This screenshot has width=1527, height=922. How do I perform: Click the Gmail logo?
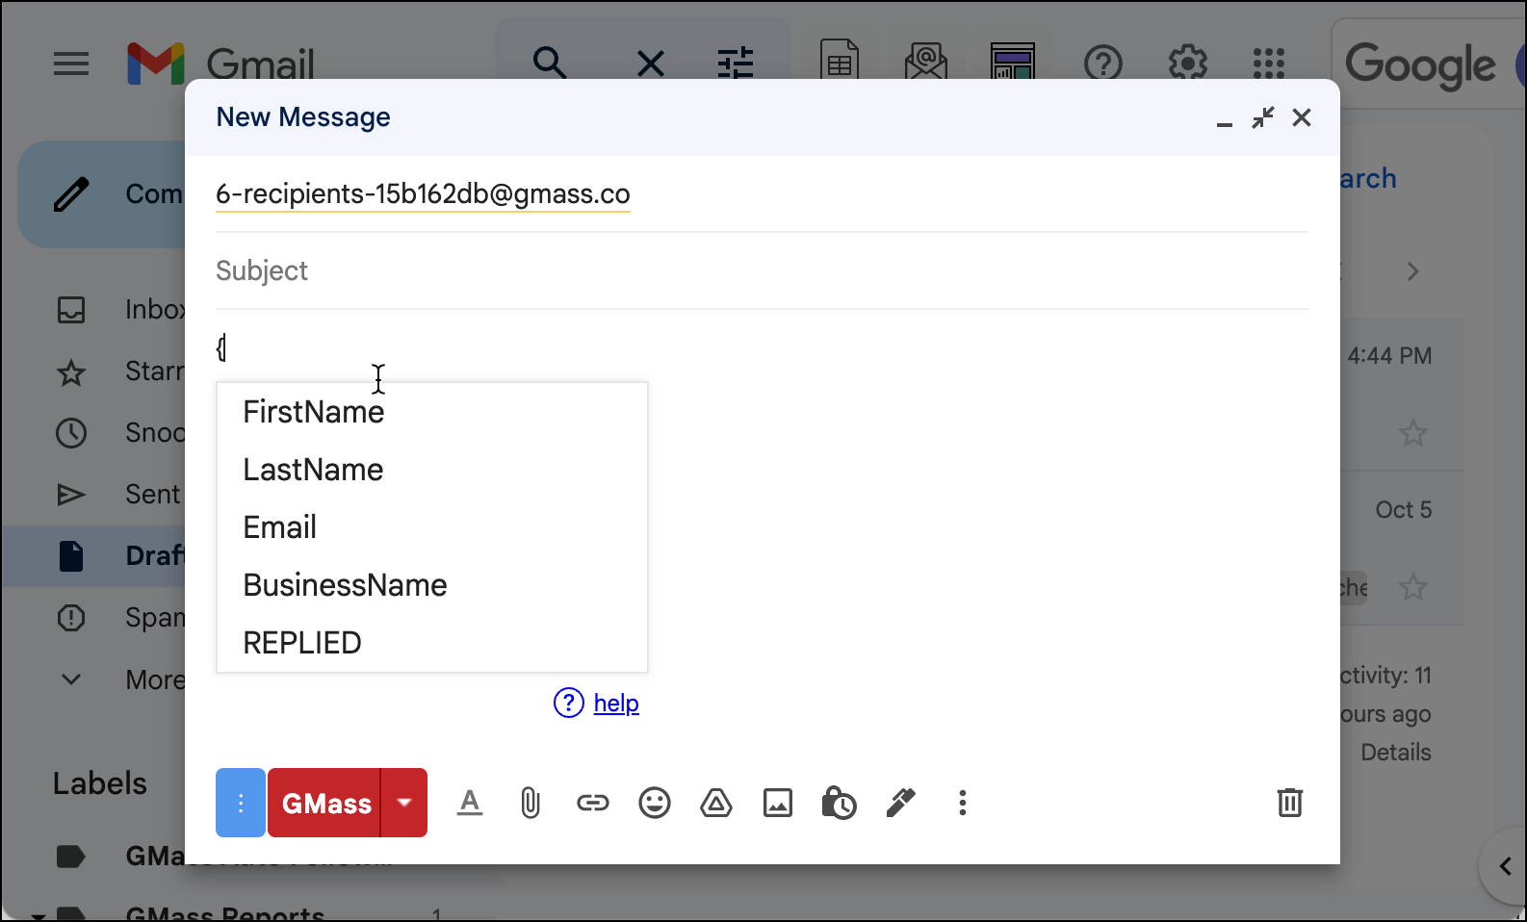pyautogui.click(x=220, y=64)
